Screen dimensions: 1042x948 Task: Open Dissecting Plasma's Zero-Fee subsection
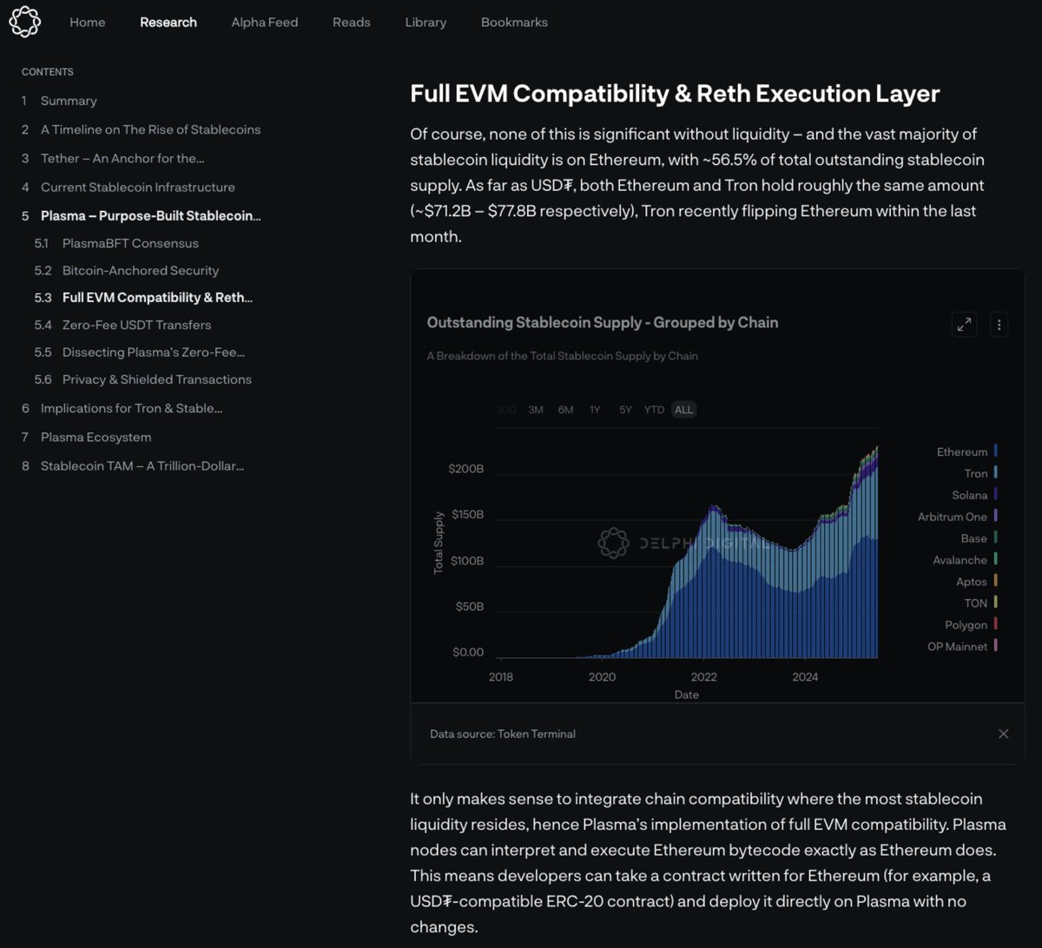point(153,352)
